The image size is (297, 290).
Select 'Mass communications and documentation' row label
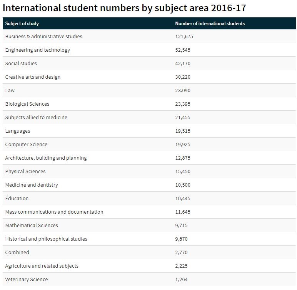click(x=54, y=212)
